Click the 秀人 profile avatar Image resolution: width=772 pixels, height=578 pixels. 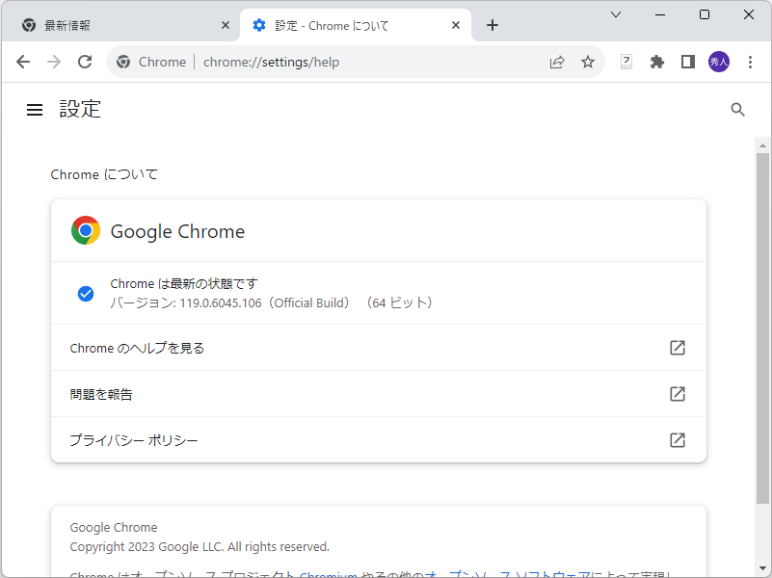[x=719, y=62]
